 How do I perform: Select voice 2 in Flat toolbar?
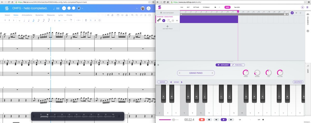(95, 20)
